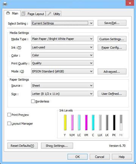Expand the Color dropdown
The width and height of the screenshot is (136, 164).
point(62,55)
